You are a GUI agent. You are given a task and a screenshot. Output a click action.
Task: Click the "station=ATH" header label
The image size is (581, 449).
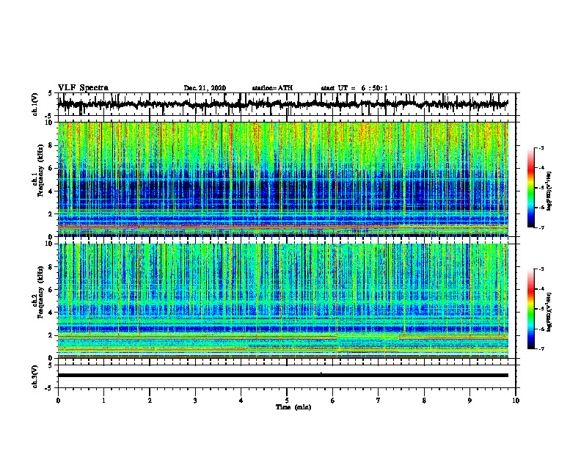pyautogui.click(x=272, y=88)
